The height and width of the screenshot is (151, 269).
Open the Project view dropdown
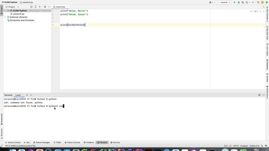12,7
